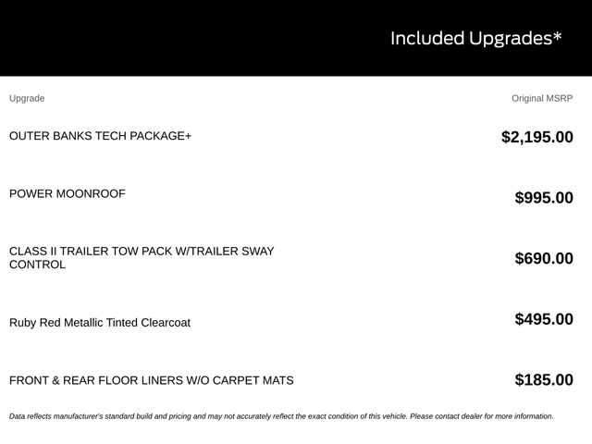592x444 pixels.
Task: Click the $495.00 paint price
Action: (544, 319)
